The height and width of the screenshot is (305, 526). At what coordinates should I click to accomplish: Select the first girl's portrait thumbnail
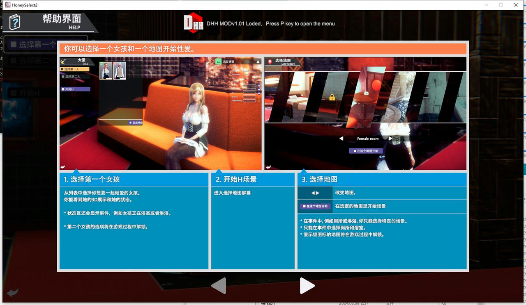point(105,71)
